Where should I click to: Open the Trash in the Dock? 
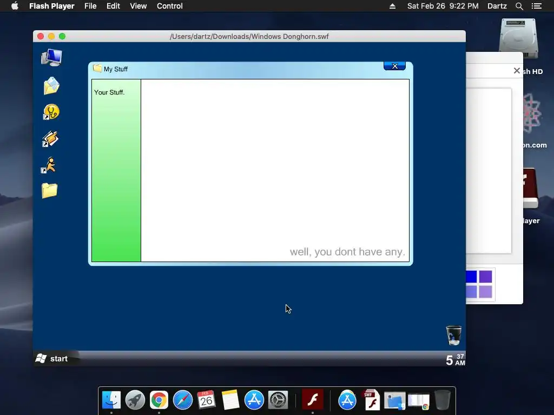point(443,400)
